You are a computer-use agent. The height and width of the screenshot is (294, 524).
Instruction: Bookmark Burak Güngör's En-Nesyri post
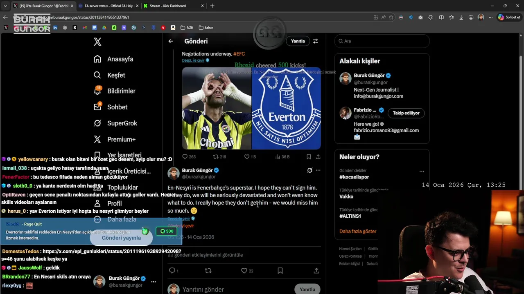[280, 271]
